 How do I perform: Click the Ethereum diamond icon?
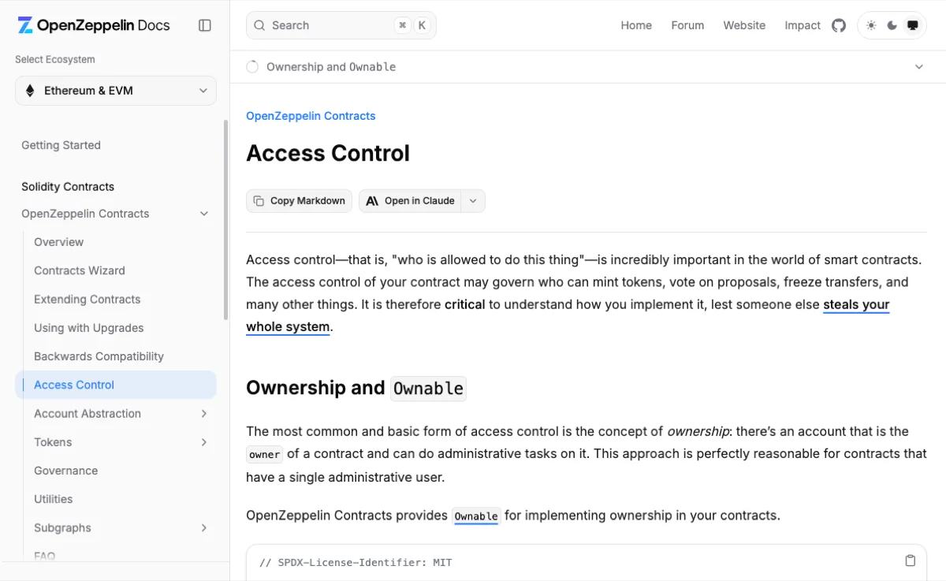tap(30, 91)
